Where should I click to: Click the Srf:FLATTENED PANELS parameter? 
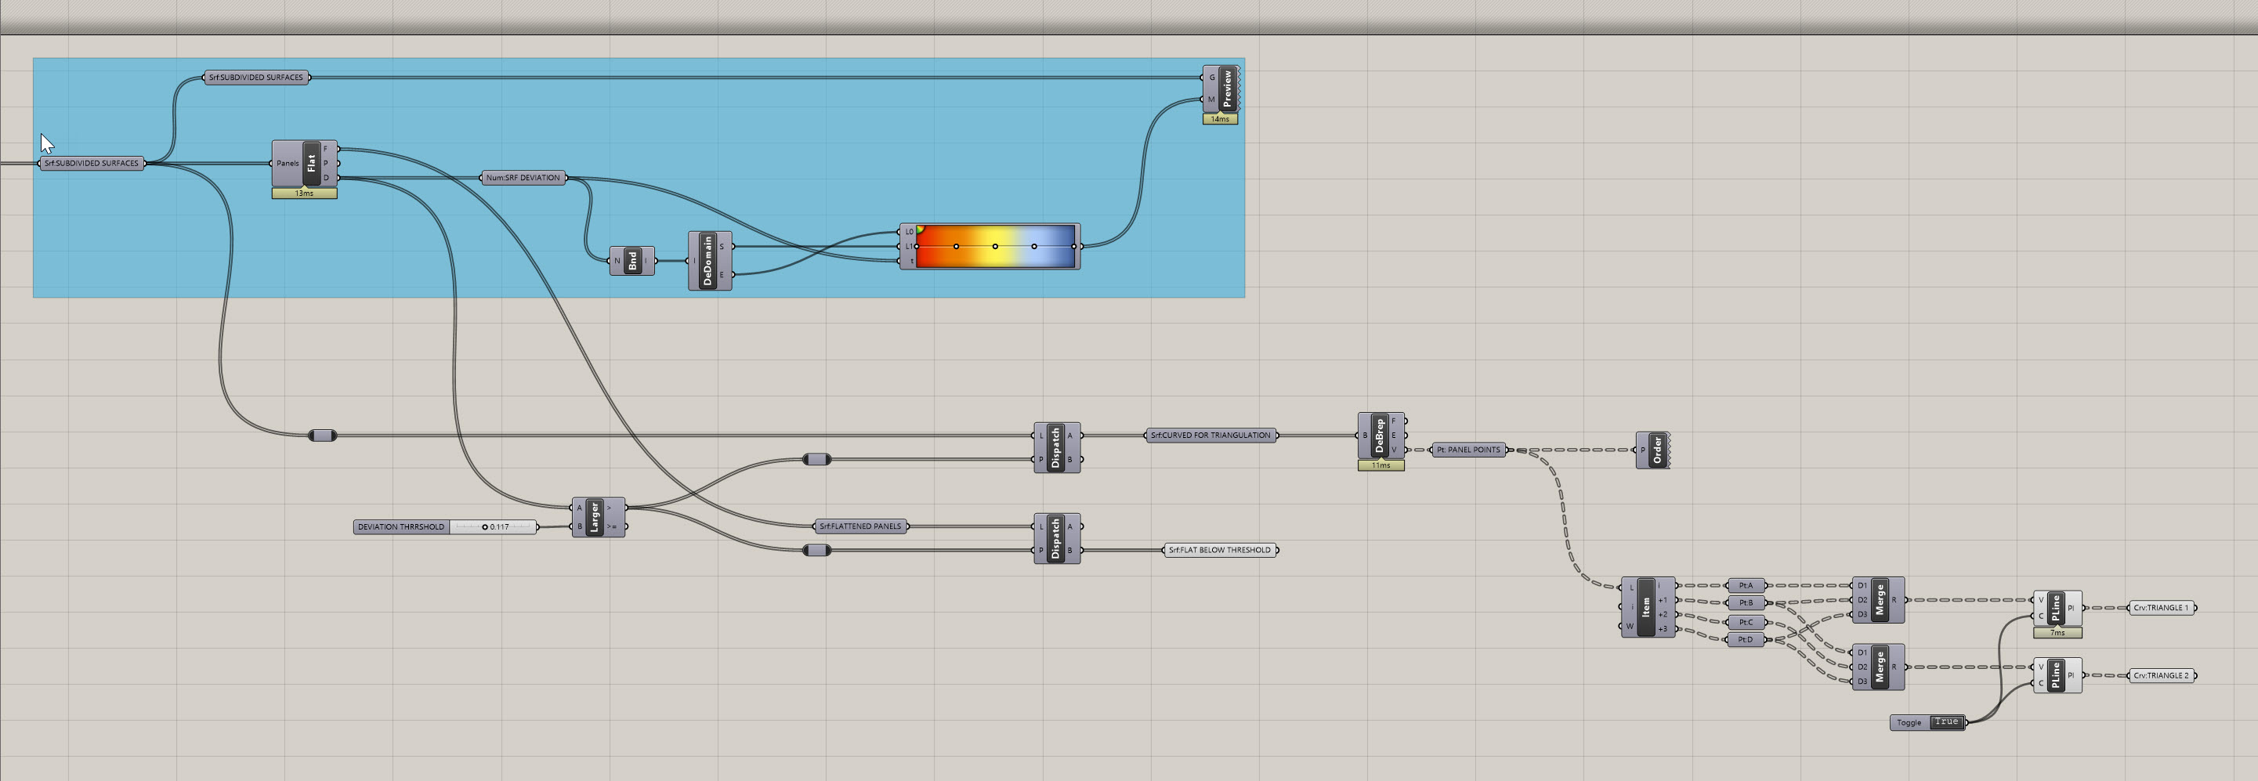tap(860, 526)
